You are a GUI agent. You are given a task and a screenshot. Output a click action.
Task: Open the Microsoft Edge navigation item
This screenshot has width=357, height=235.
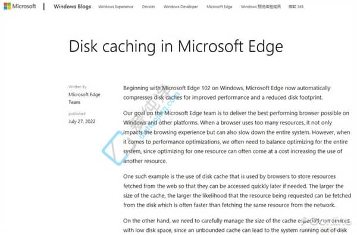click(219, 7)
